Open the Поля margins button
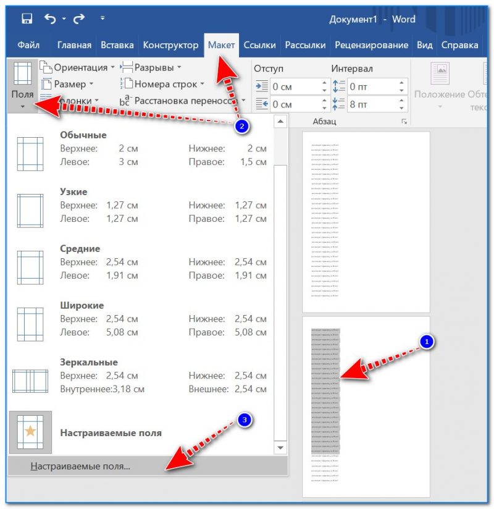The height and width of the screenshot is (509, 494). coord(22,86)
